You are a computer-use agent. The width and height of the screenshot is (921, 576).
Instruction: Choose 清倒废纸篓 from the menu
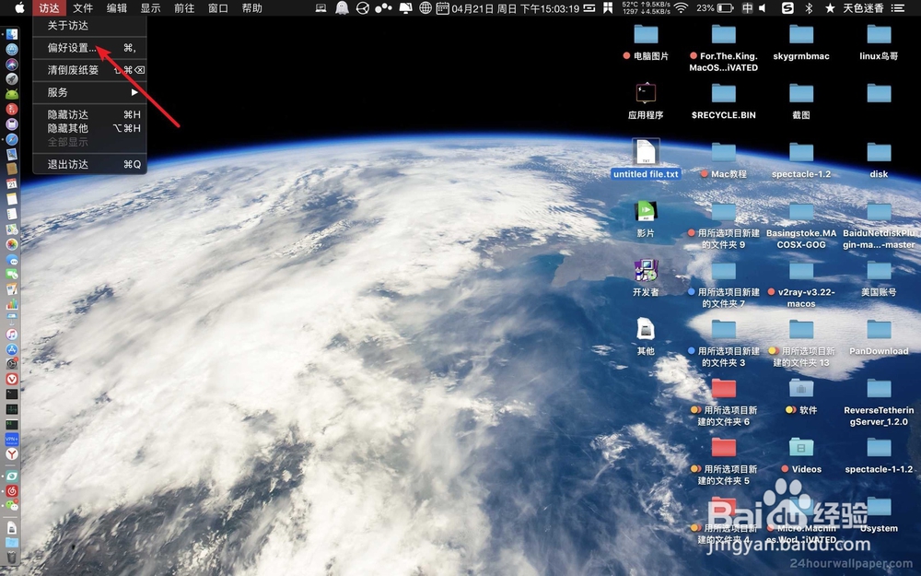coord(89,70)
